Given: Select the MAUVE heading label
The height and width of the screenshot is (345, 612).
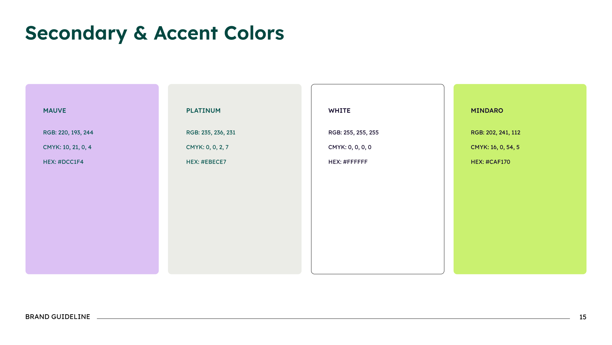Looking at the screenshot, I should click(x=55, y=111).
